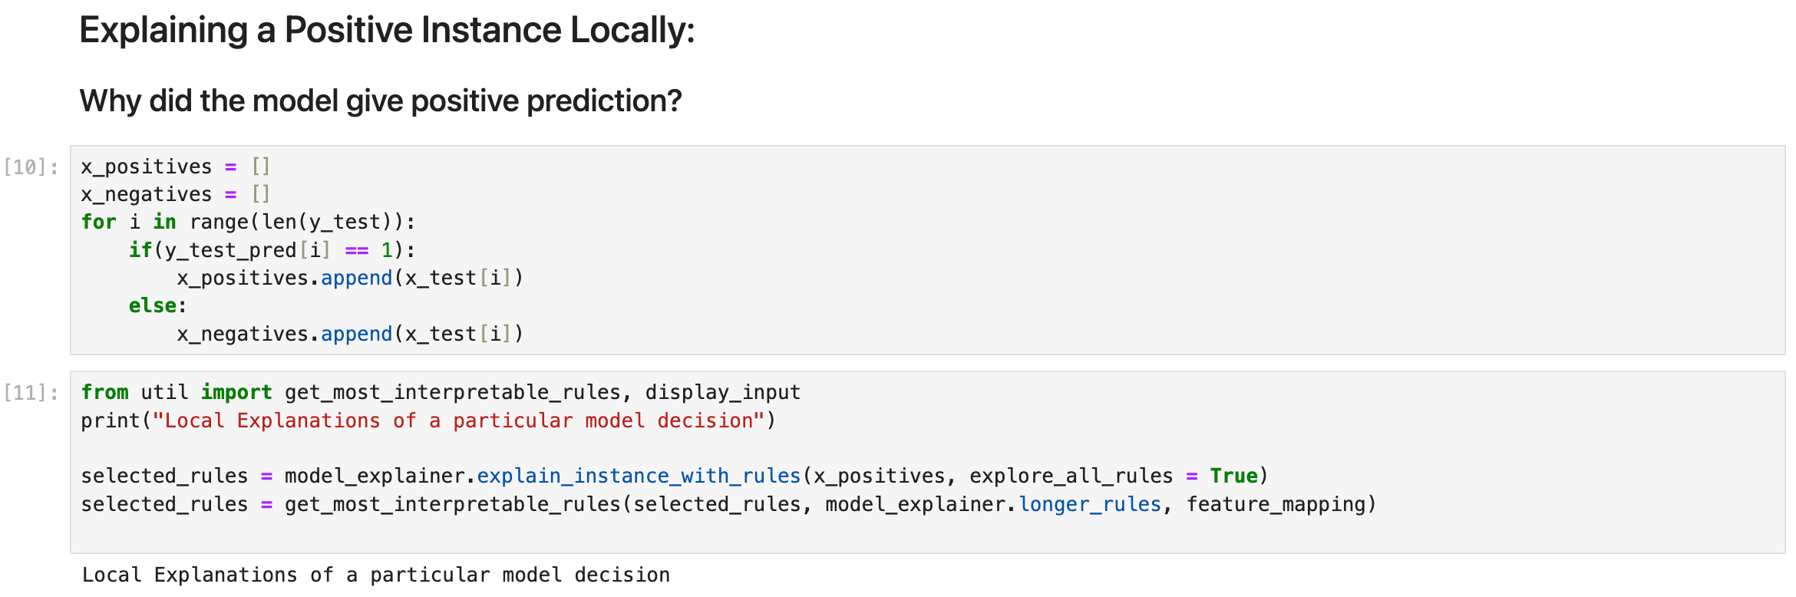This screenshot has height=597, width=1796.
Task: Place cursor on the "x_positives = []" line
Action: [175, 167]
